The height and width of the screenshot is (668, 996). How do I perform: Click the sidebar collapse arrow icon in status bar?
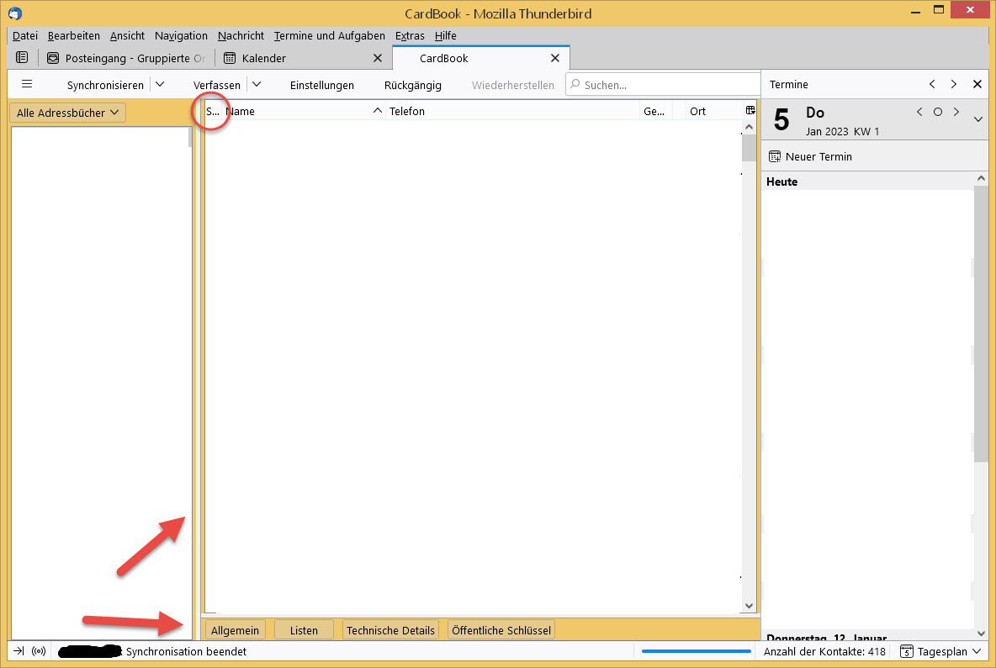click(x=19, y=651)
